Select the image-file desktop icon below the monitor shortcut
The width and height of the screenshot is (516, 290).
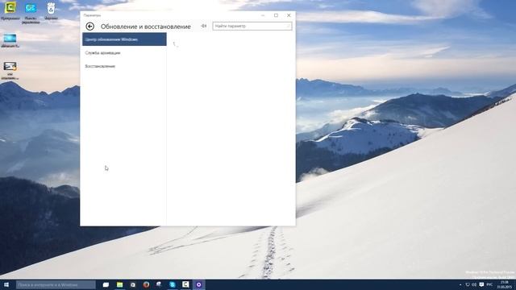coord(10,70)
